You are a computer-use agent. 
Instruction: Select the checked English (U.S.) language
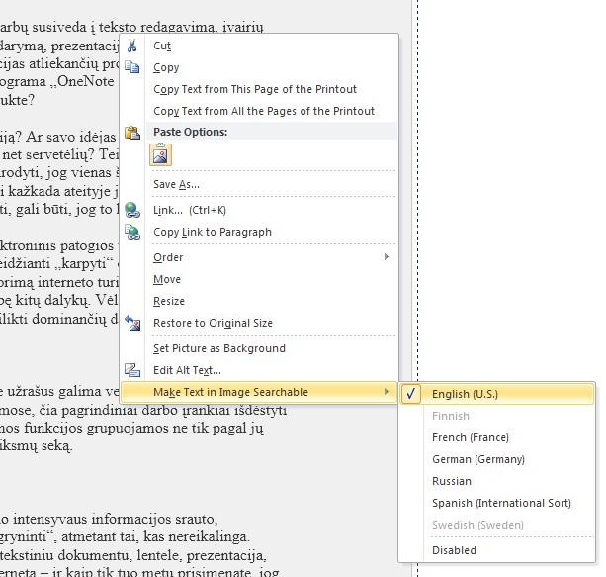pos(465,394)
